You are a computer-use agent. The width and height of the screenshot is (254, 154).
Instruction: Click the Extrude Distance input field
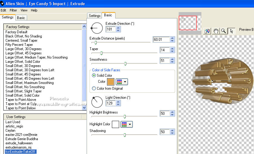click(161, 40)
